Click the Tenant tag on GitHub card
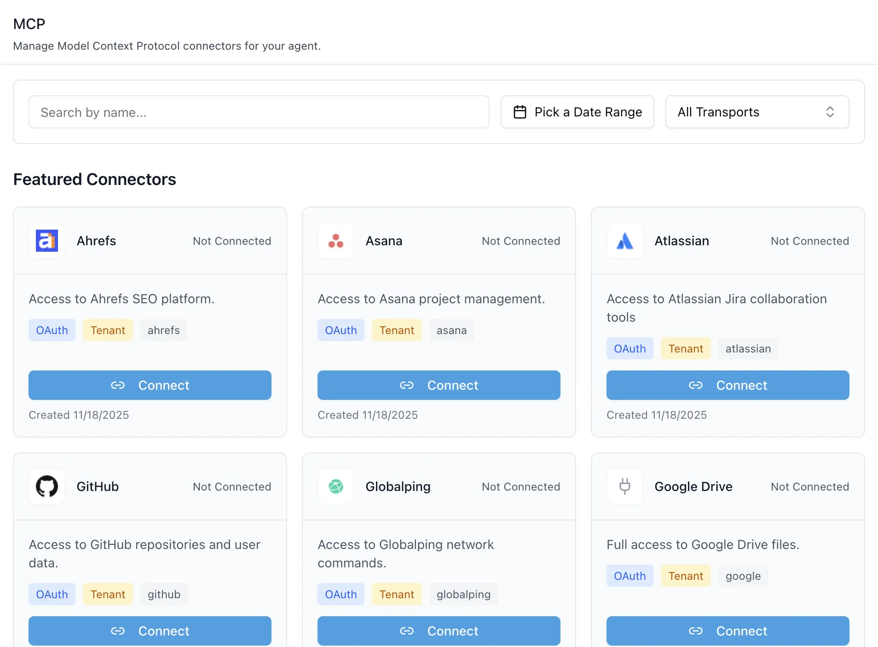Viewport: 878px width, 647px height. click(108, 594)
